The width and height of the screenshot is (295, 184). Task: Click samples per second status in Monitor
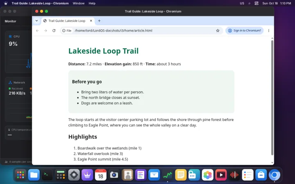point(18,162)
